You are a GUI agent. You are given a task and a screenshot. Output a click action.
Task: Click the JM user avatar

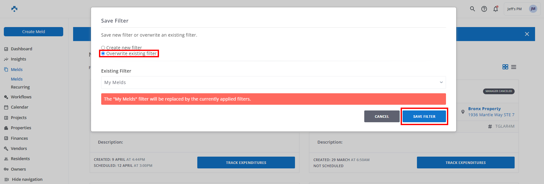coord(533,9)
